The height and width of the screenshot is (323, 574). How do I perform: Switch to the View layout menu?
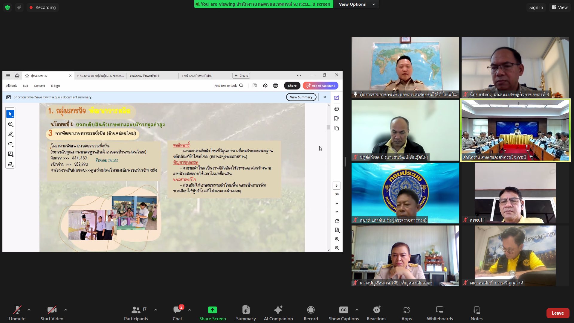click(x=560, y=7)
